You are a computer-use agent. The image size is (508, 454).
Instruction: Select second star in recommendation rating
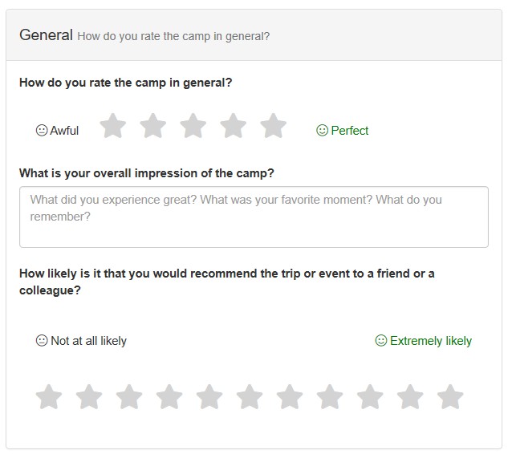[x=89, y=396]
